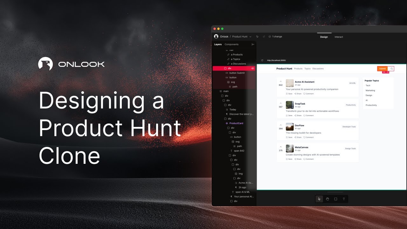This screenshot has height=229, width=407.
Task: Click Topics in the preview nav
Action: tap(307, 69)
